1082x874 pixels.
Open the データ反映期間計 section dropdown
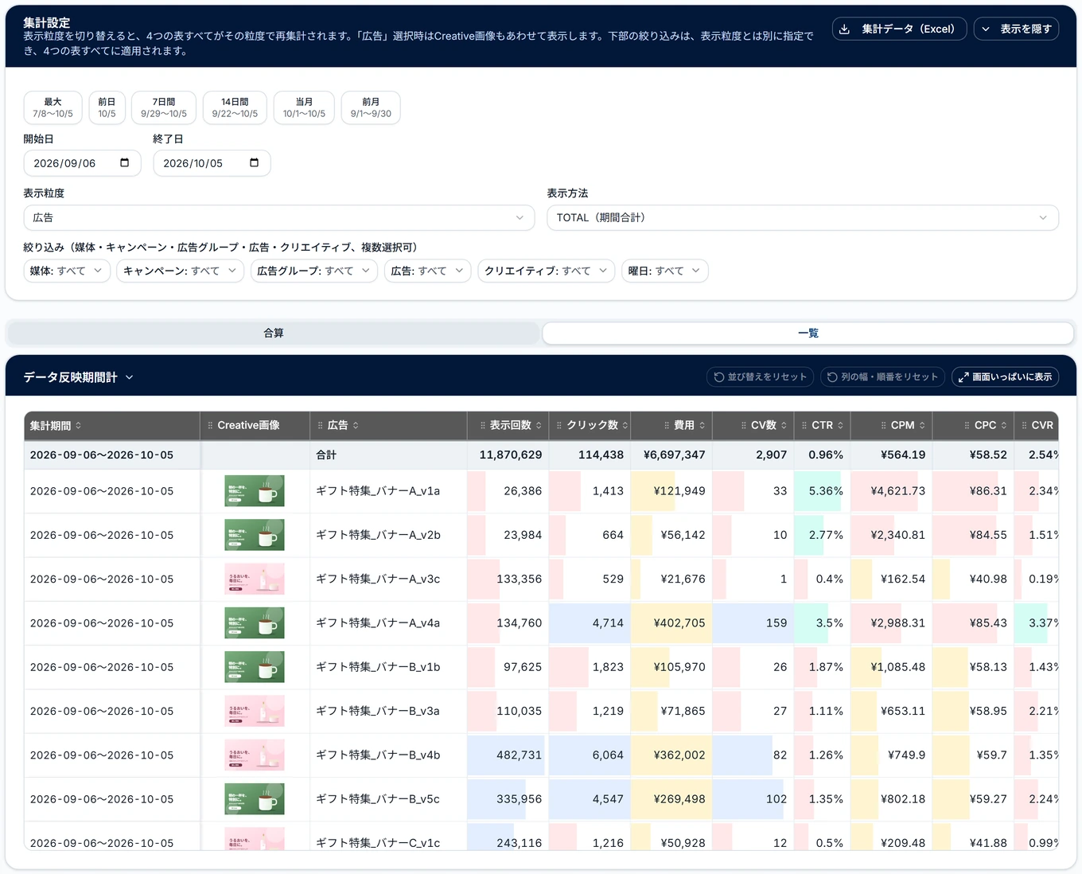[130, 377]
